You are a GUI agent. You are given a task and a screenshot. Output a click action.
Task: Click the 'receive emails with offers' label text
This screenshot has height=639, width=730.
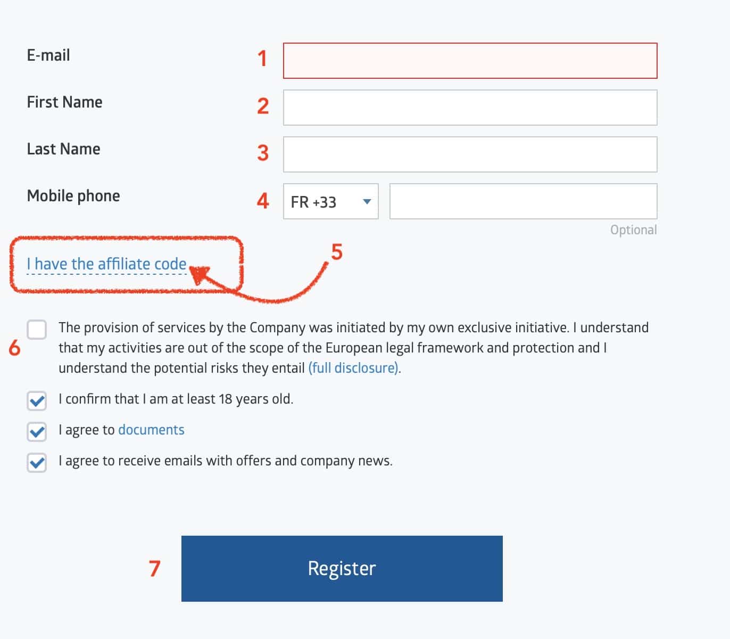[x=226, y=461]
